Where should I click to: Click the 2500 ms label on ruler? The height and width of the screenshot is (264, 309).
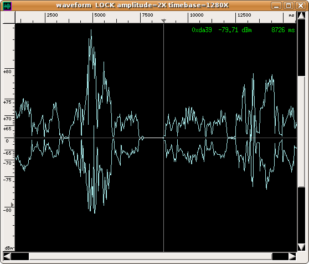tap(53, 15)
